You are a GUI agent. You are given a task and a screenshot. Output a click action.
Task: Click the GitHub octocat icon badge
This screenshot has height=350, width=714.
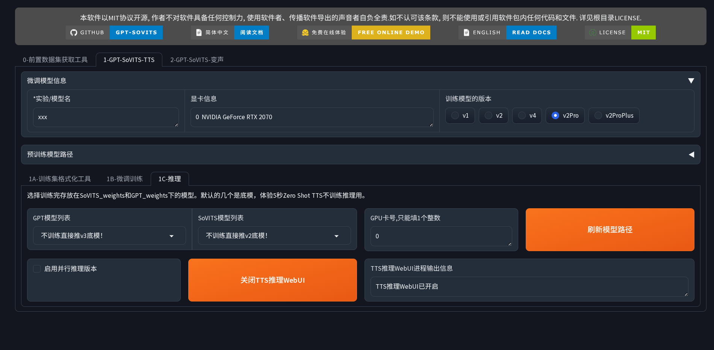pyautogui.click(x=74, y=33)
